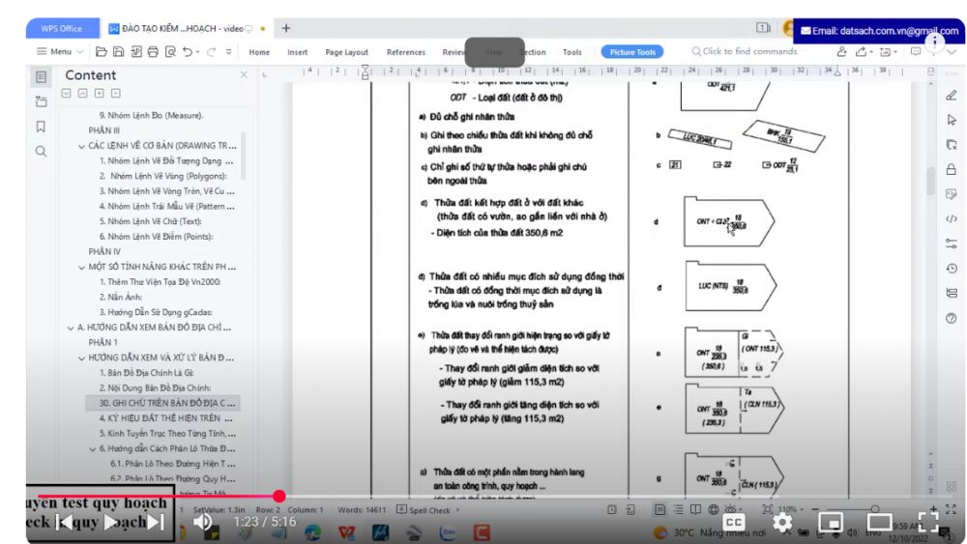This screenshot has height=544, width=967.
Task: Close the Content navigation pane
Action: point(244,74)
